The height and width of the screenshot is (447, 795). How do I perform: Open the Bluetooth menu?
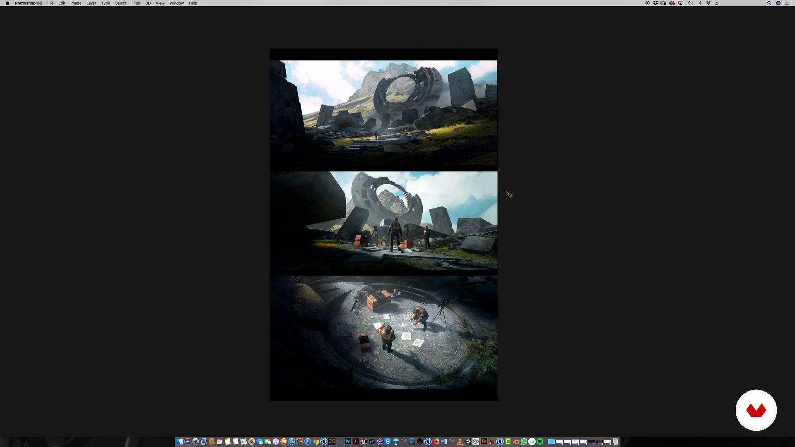pos(700,3)
